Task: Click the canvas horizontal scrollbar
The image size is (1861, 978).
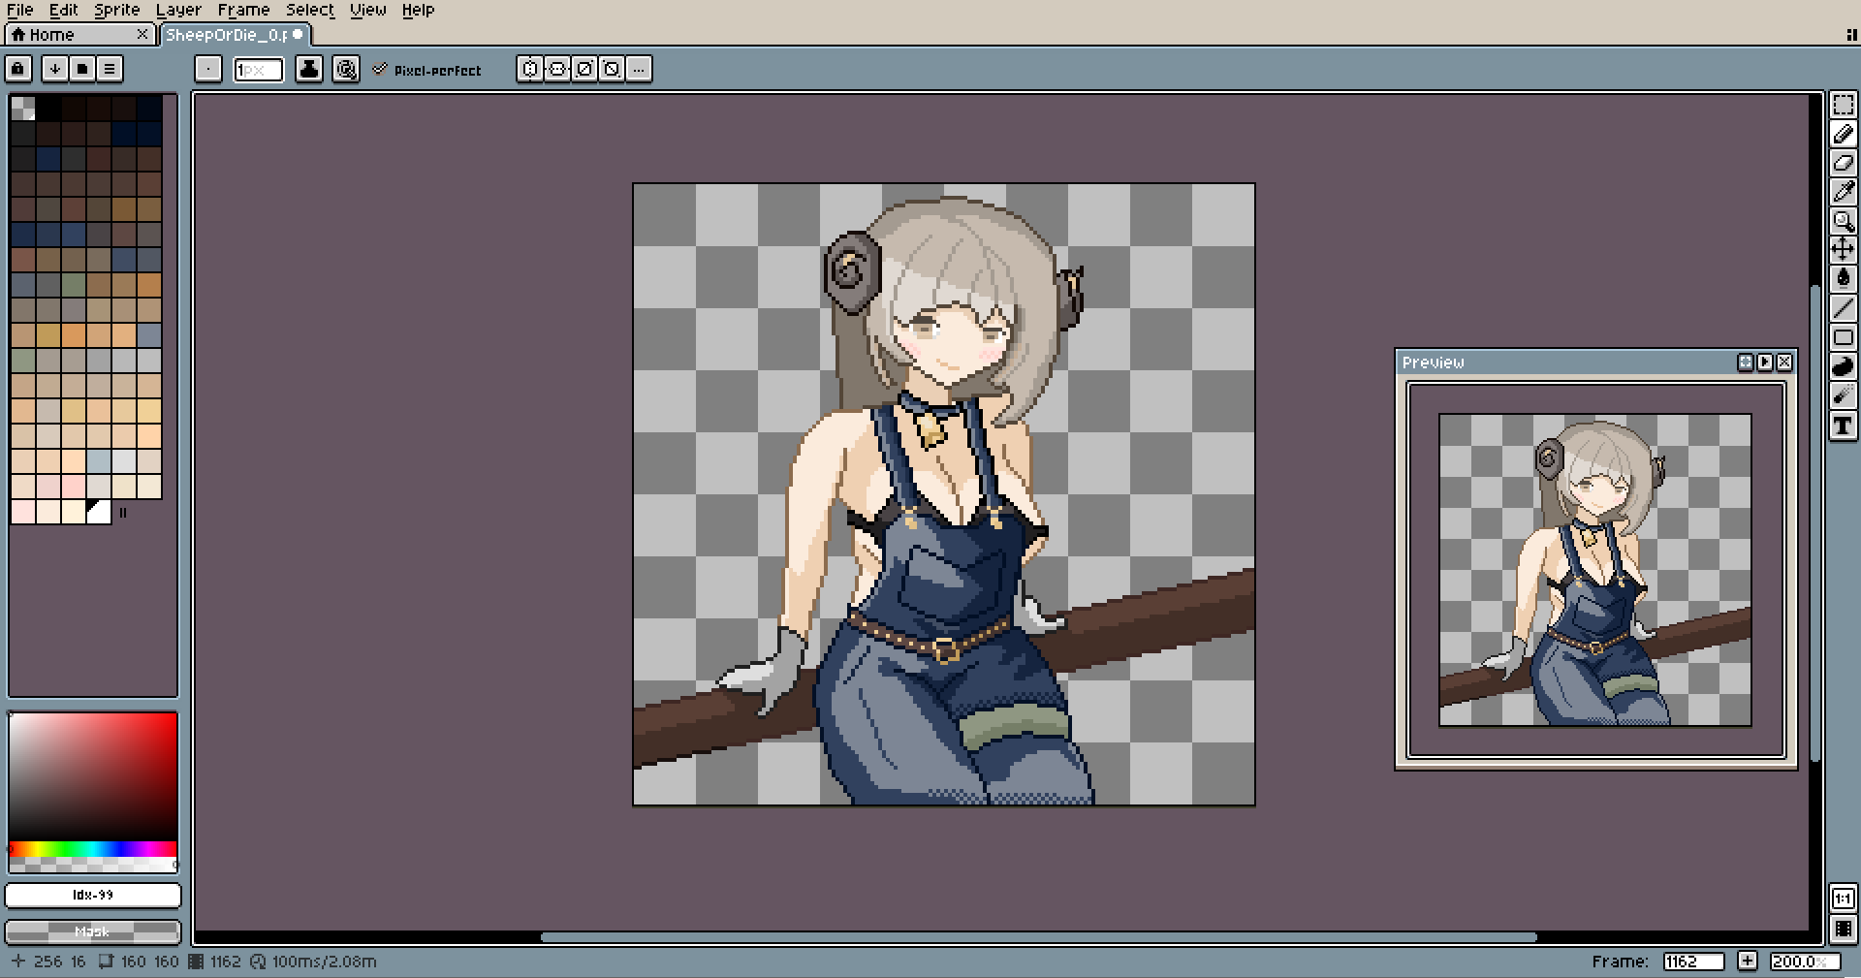Action: coord(1038,937)
